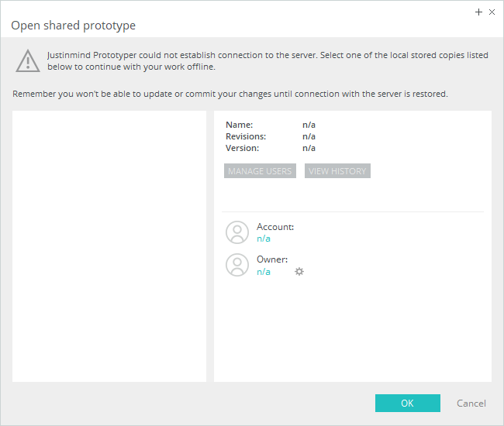504x426 pixels.
Task: Click the Owner user avatar icon
Action: click(x=237, y=265)
